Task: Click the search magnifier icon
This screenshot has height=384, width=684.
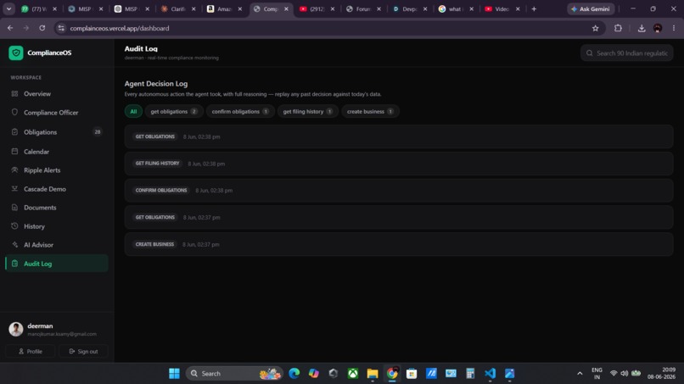Action: [589, 53]
